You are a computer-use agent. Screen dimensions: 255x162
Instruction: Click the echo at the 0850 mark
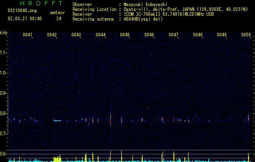click(x=249, y=118)
